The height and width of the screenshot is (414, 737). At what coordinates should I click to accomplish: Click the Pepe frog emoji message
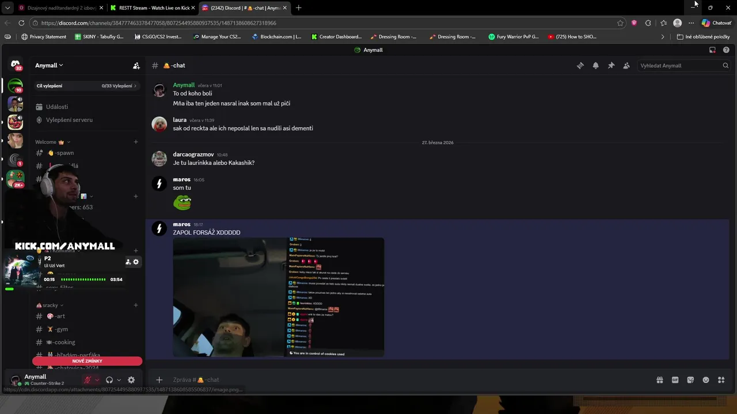(183, 202)
